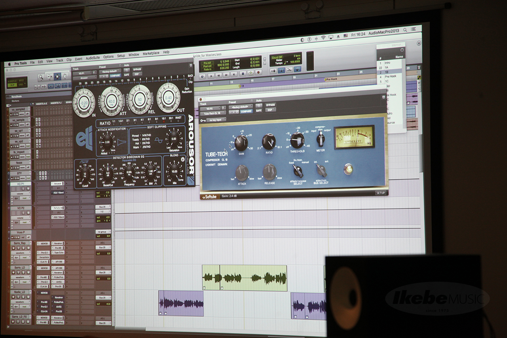Click the Rewind transport button
Image resolution: width=507 pixels, height=338 pixels.
[218, 75]
